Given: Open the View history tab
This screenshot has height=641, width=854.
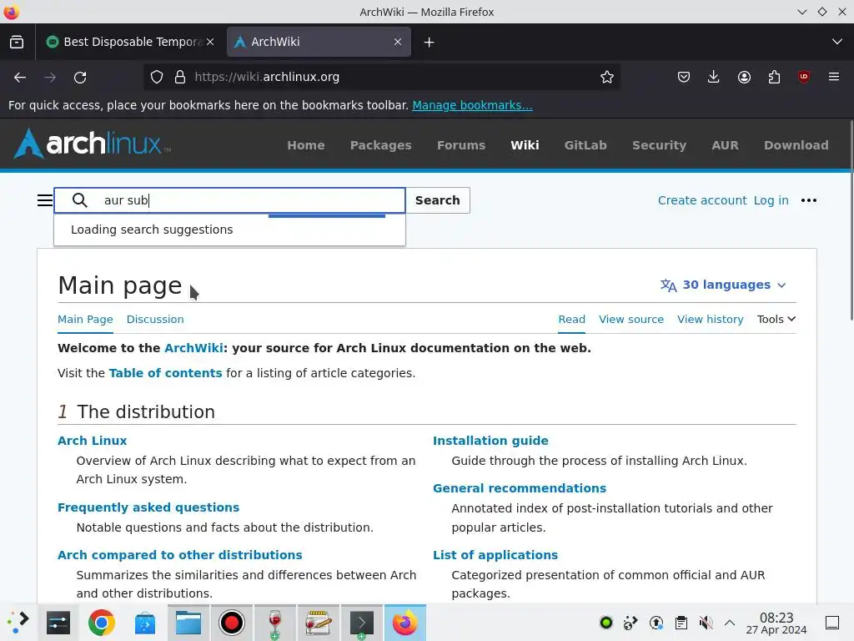Looking at the screenshot, I should click(x=711, y=320).
